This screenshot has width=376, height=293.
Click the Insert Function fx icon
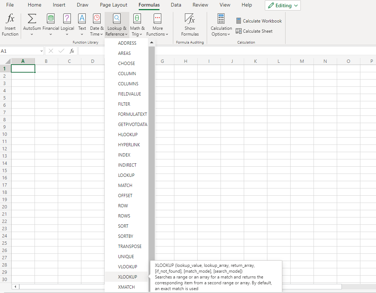tap(10, 19)
